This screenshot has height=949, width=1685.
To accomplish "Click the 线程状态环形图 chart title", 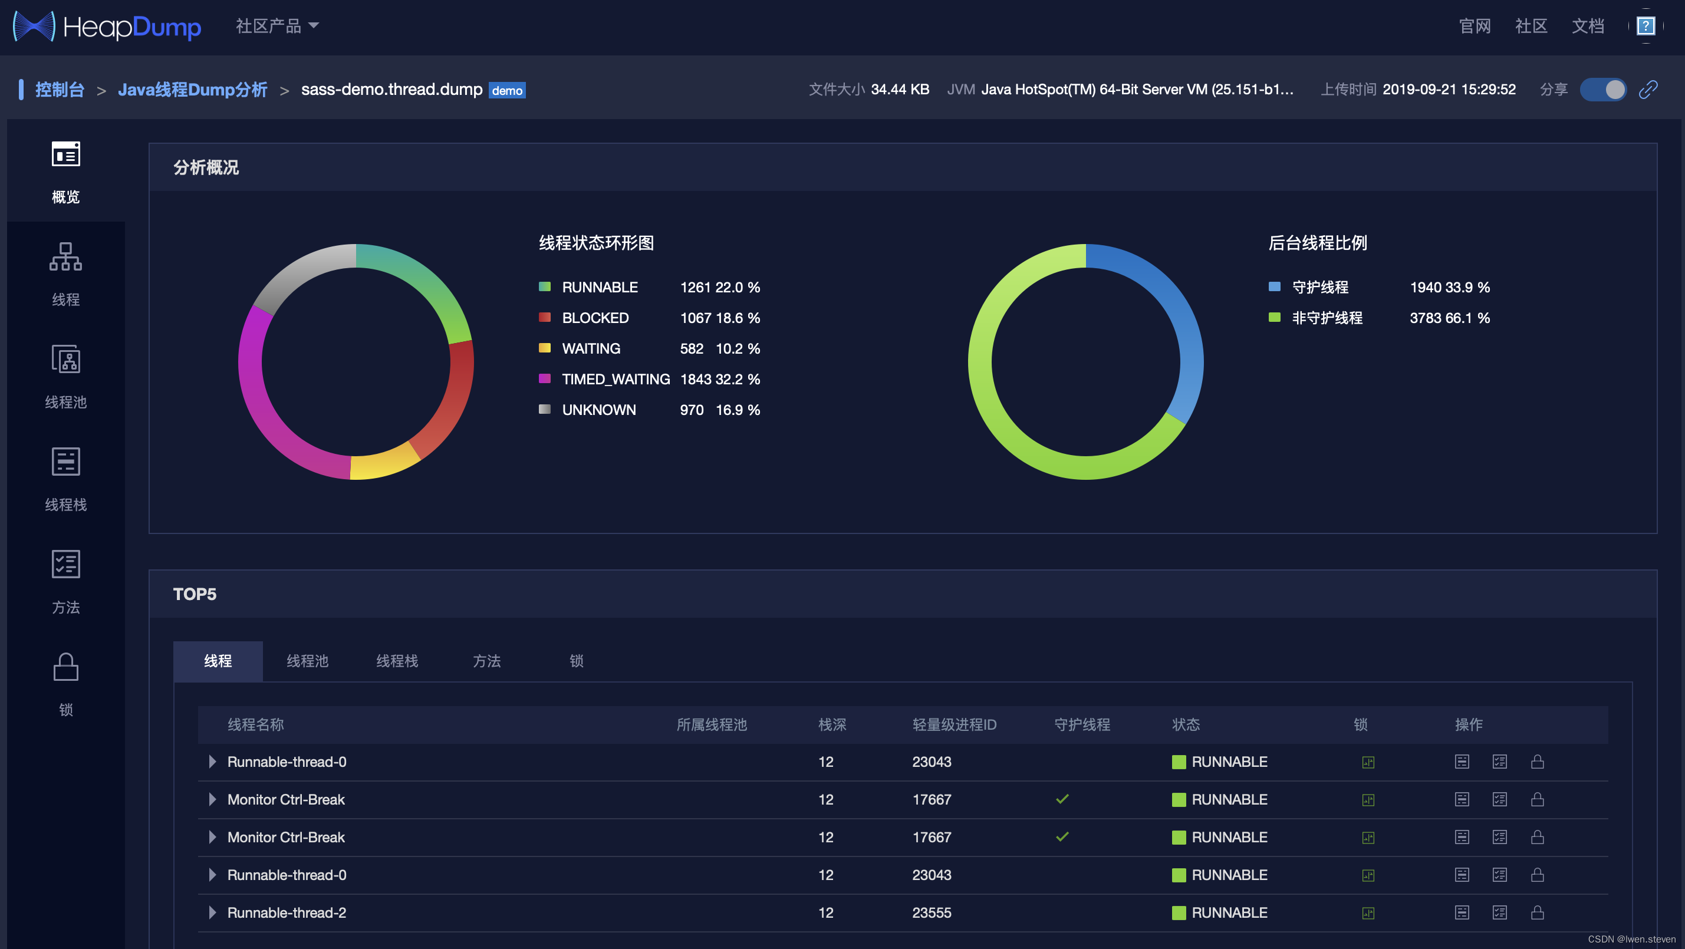I will coord(597,243).
